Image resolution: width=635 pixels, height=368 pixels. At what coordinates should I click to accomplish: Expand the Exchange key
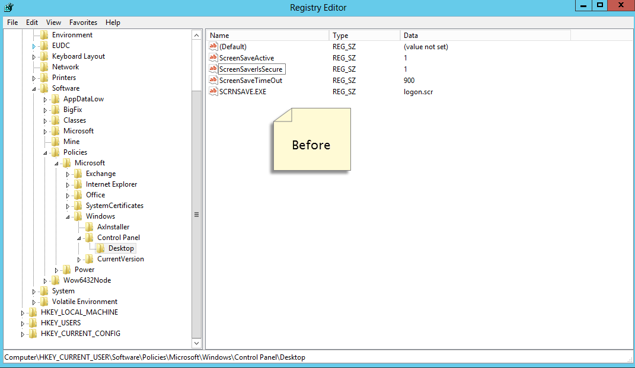coord(67,174)
